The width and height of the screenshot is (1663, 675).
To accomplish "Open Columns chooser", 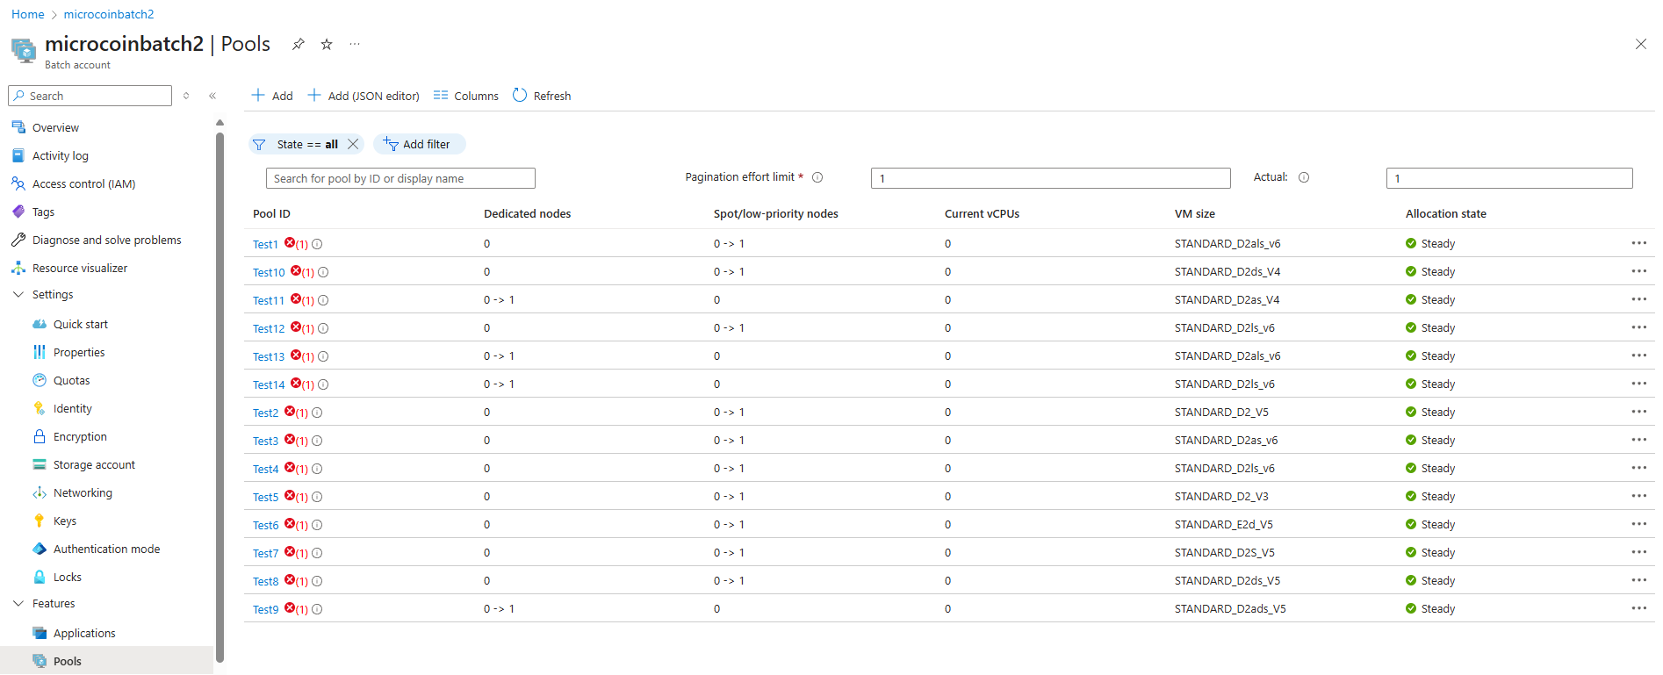I will pos(466,96).
